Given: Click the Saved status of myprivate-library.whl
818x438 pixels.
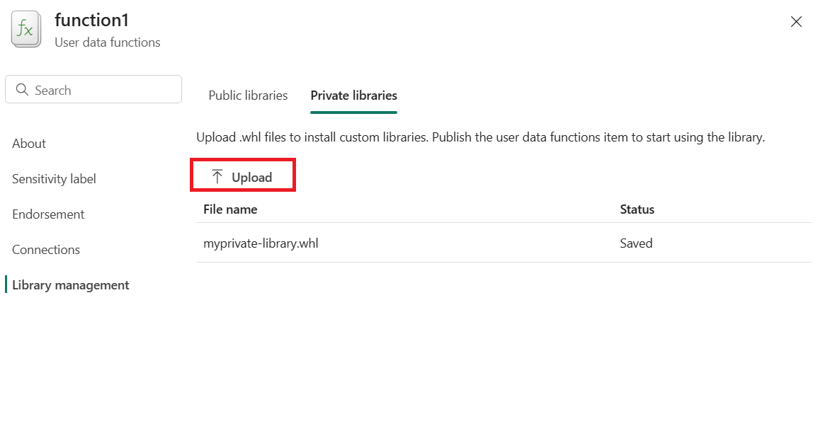Looking at the screenshot, I should (x=636, y=243).
